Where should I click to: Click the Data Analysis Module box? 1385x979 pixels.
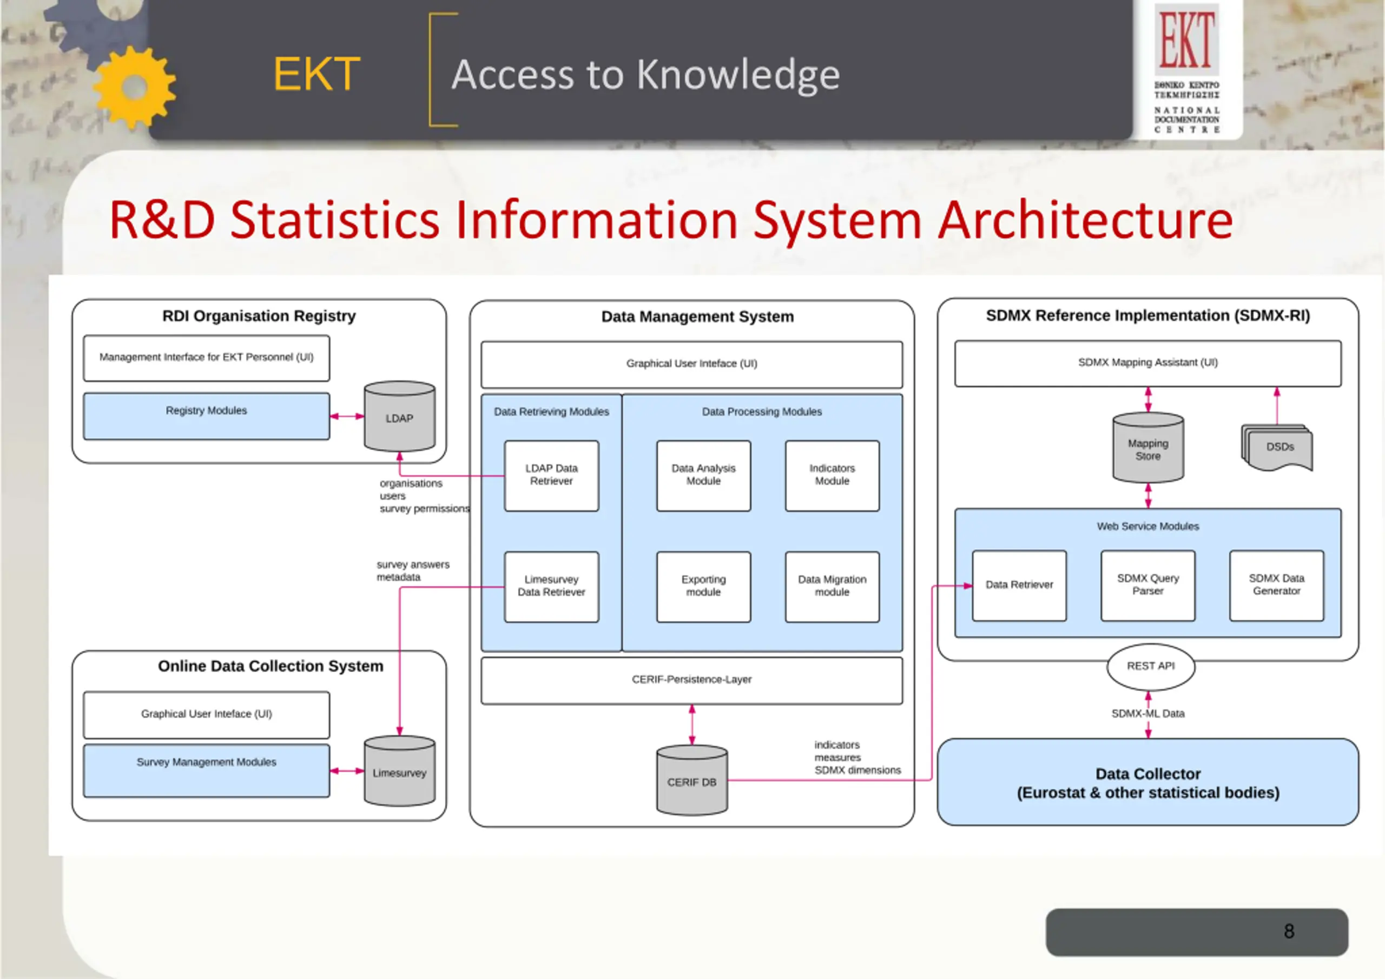(x=703, y=476)
